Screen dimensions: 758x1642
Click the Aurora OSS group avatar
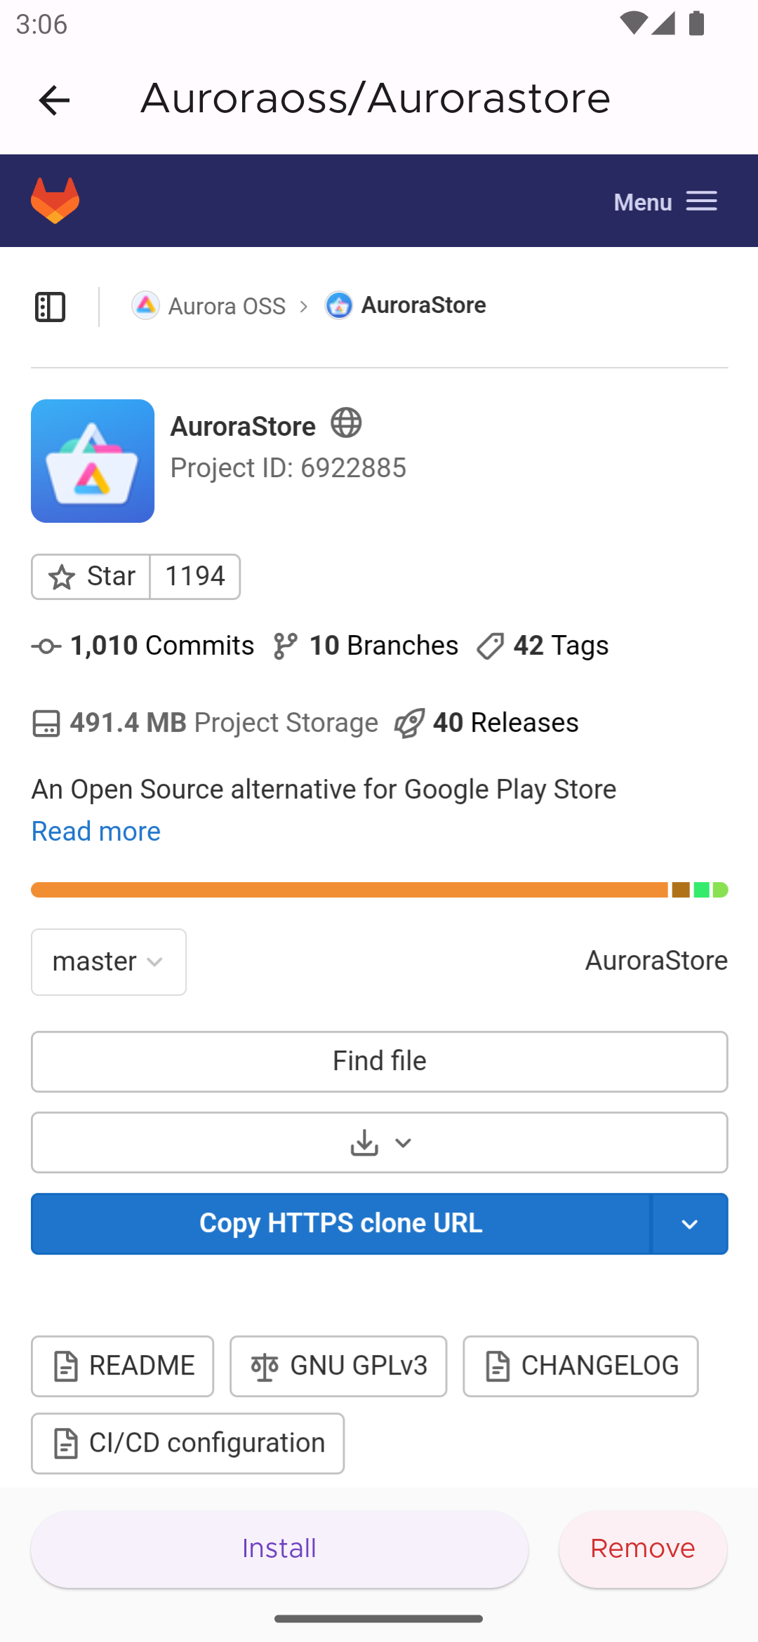(x=145, y=305)
